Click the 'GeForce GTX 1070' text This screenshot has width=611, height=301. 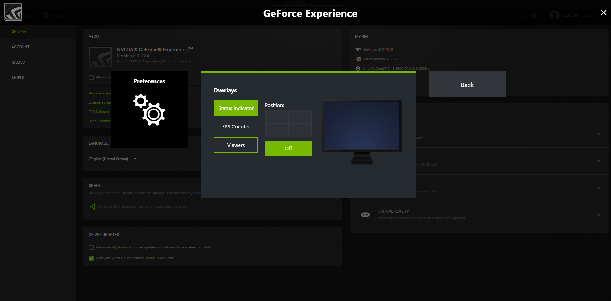378,49
